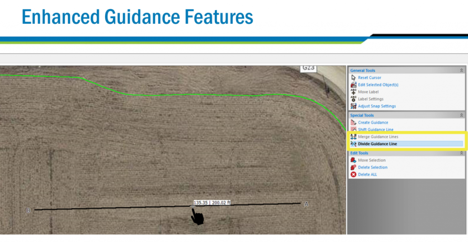Open Label Settings
The width and height of the screenshot is (468, 242).
click(371, 99)
